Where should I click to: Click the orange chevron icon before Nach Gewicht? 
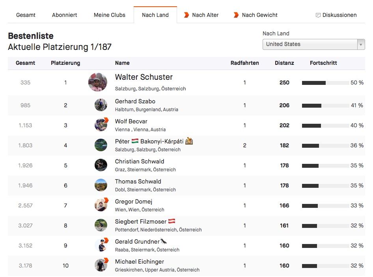(x=236, y=15)
